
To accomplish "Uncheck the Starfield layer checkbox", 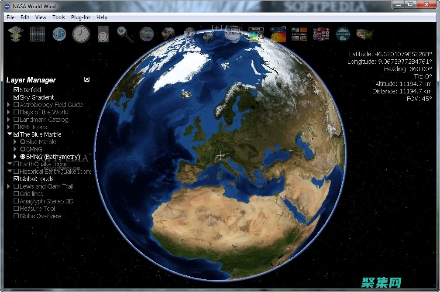I will 16,90.
